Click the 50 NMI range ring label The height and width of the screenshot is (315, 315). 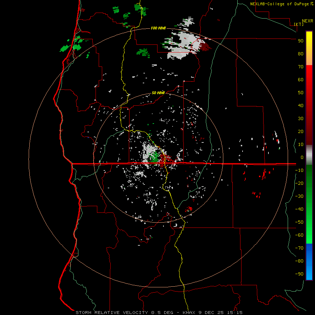[158, 93]
